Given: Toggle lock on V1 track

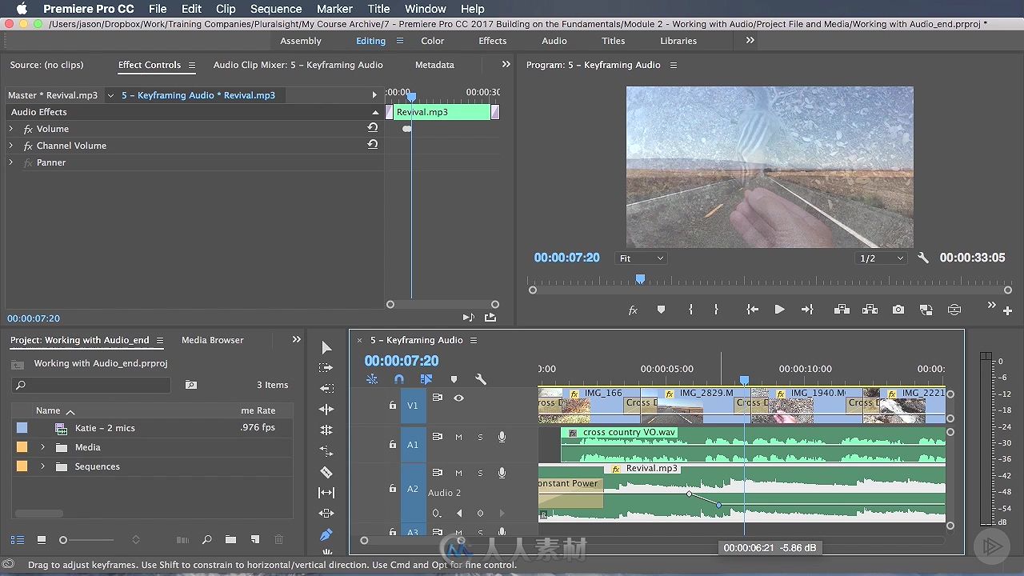Looking at the screenshot, I should [392, 406].
